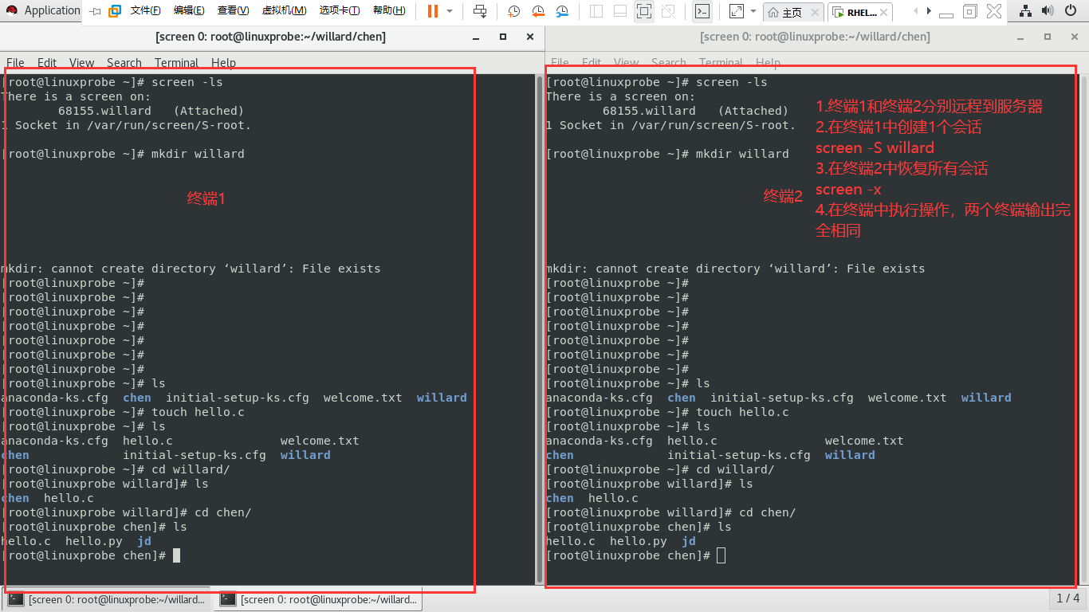Open the volume tray icon

[x=1047, y=10]
